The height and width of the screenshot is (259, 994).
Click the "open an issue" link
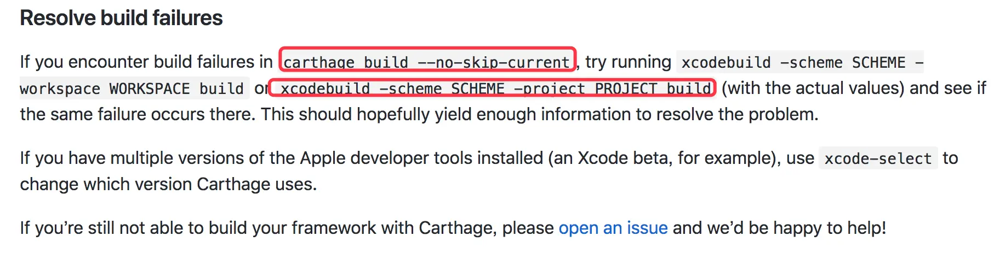click(613, 228)
